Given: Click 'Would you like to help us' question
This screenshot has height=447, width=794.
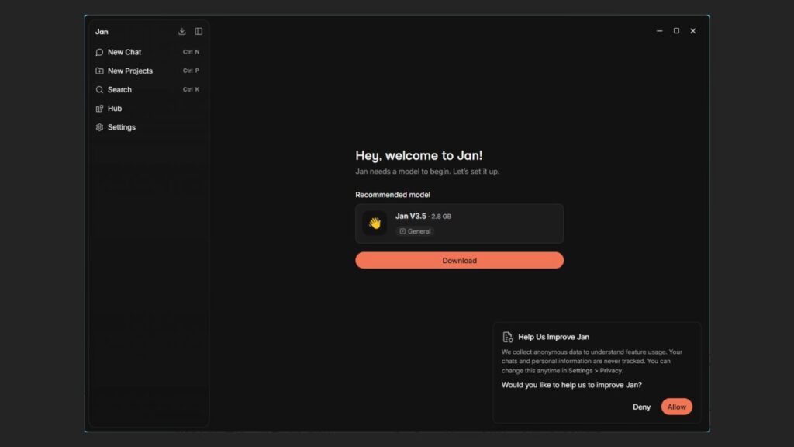Looking at the screenshot, I should click(x=571, y=385).
